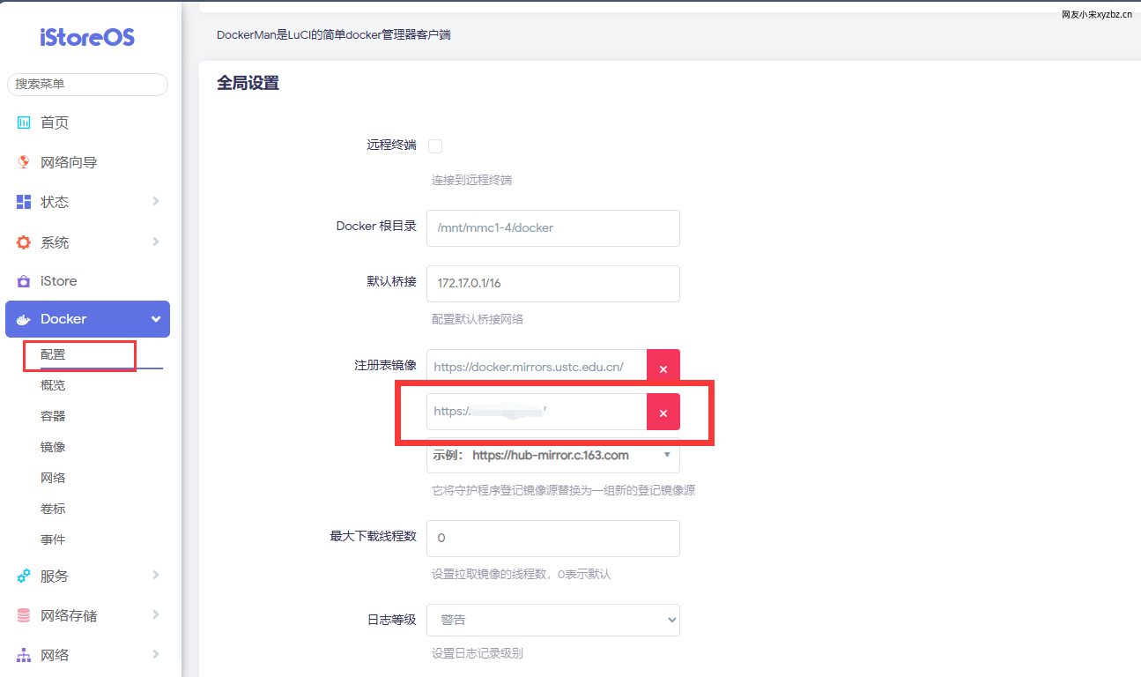Click the 状态 grid icon

point(24,202)
